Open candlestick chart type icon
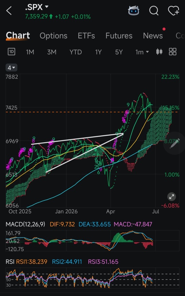Image resolution: width=185 pixels, height=296 pixels. click(159, 52)
